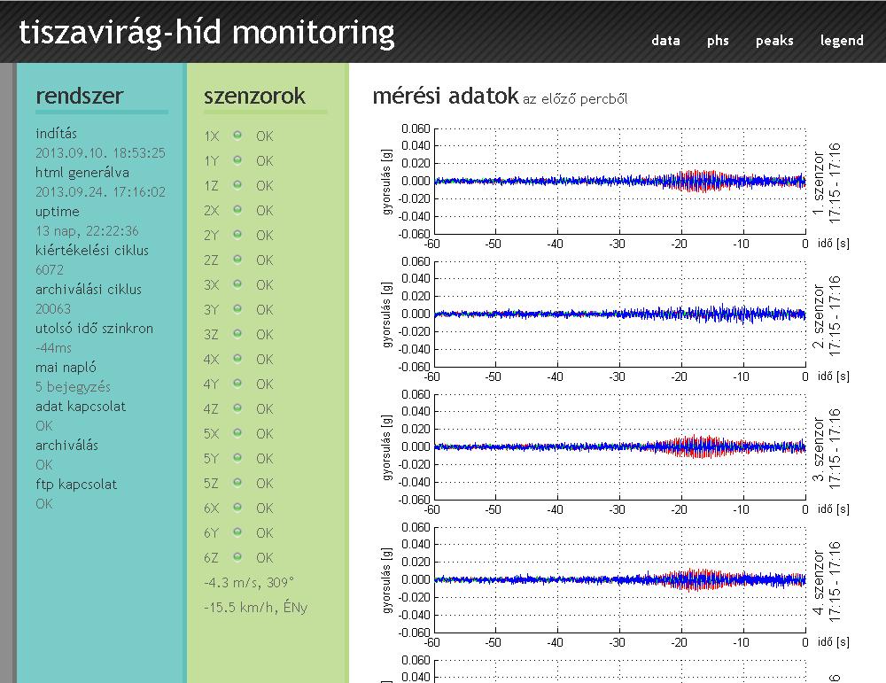Click the html generálva label
The height and width of the screenshot is (683, 886).
[x=82, y=173]
